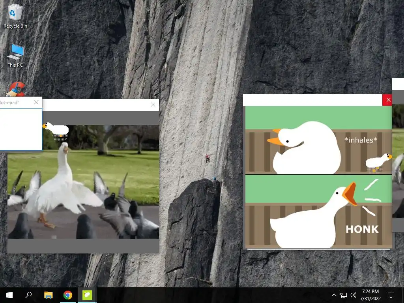Open the network status tray icon
This screenshot has height=303, width=404.
344,295
